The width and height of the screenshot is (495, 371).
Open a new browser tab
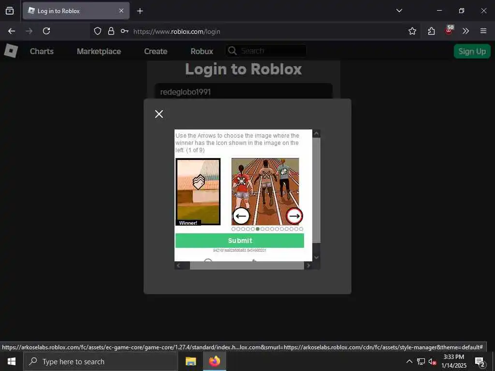point(140,11)
